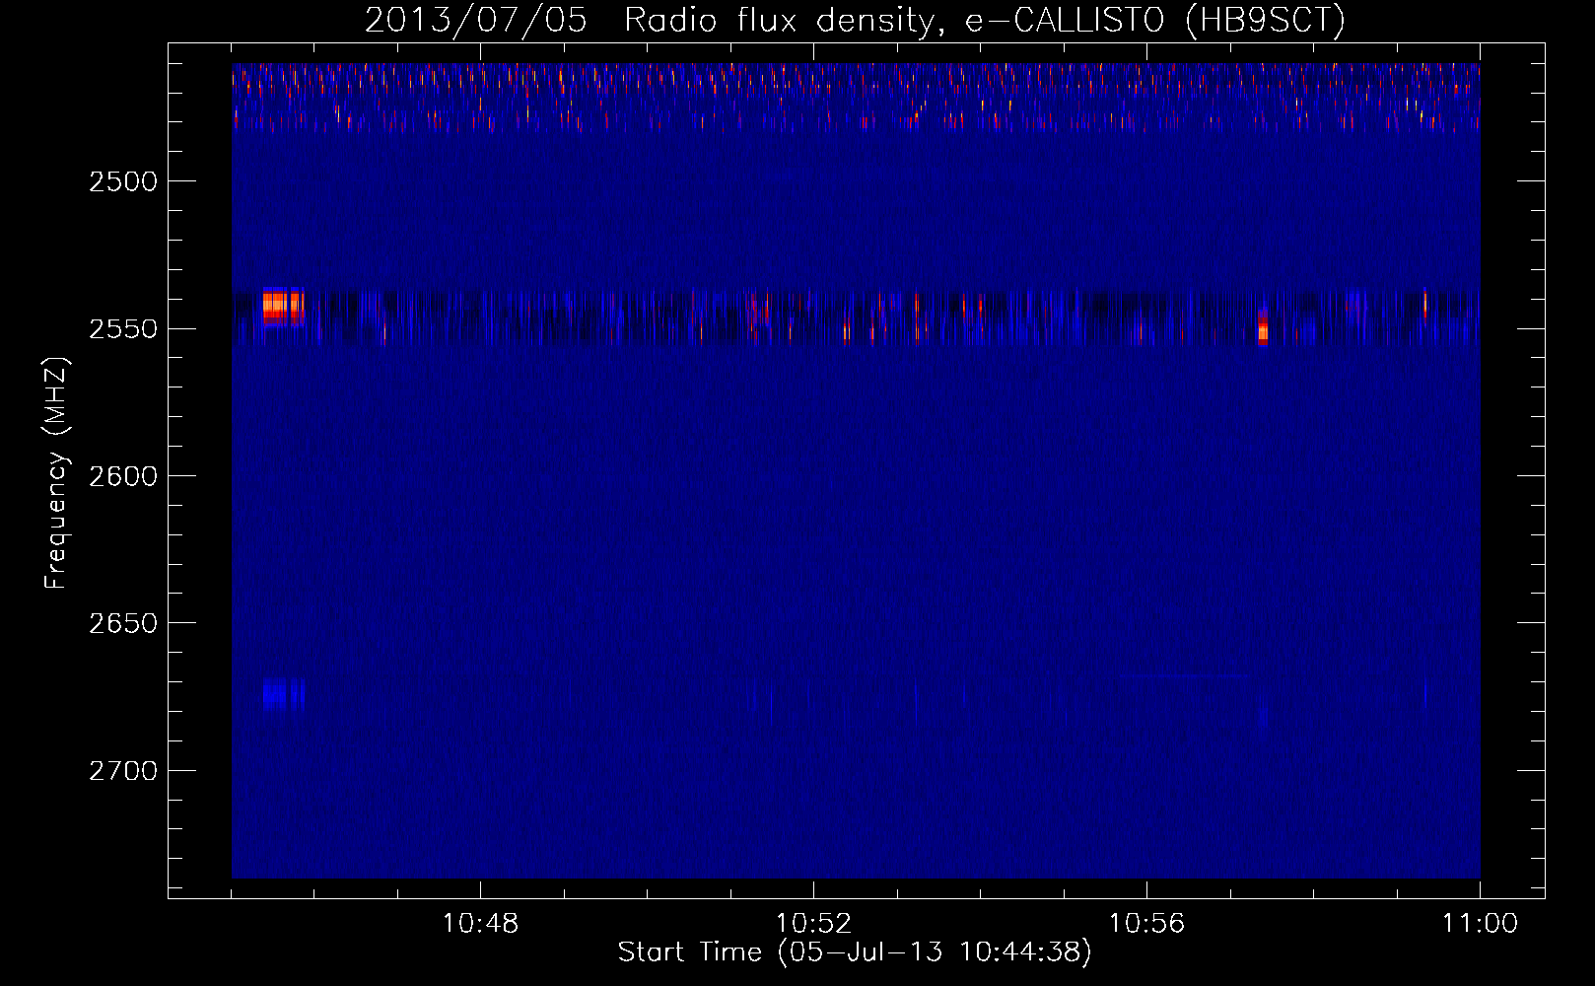Click the 10:52 time tick label
Viewport: 1595px width, 986px height.
point(813,924)
